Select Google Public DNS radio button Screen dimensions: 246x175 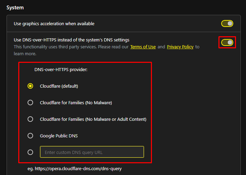(30, 136)
